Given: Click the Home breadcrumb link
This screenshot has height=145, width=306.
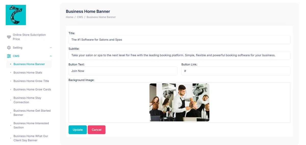Looking at the screenshot, I should (70, 17).
